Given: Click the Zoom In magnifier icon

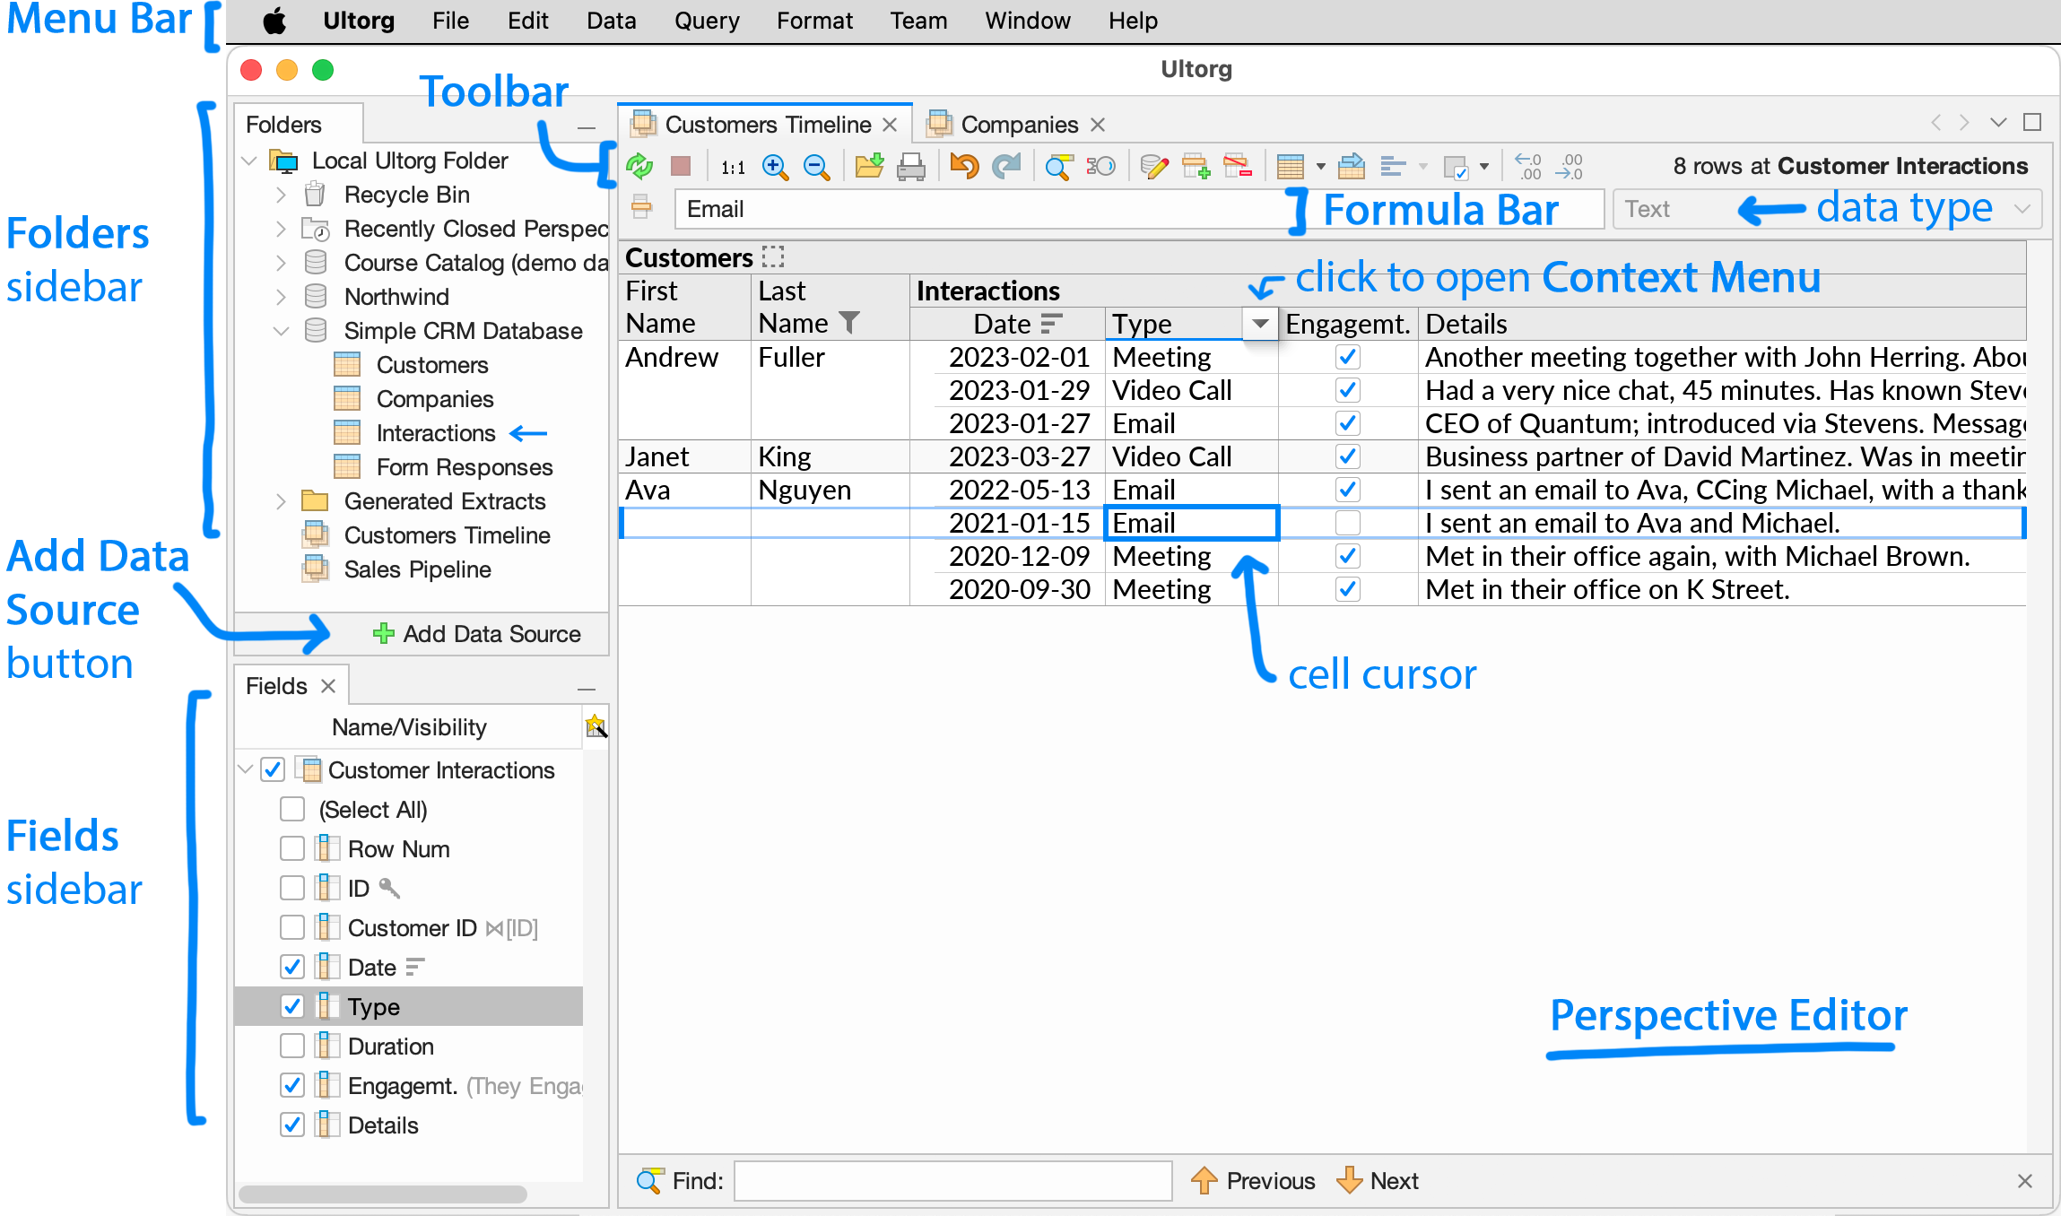Looking at the screenshot, I should pos(776,166).
